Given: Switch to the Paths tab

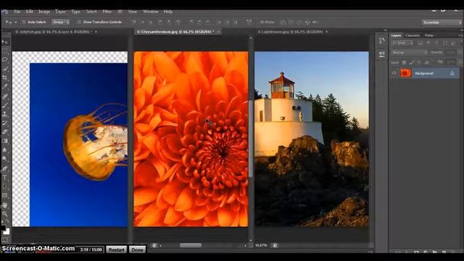Looking at the screenshot, I should (x=428, y=36).
